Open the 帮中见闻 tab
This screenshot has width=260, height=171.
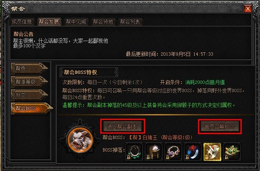click(x=76, y=22)
